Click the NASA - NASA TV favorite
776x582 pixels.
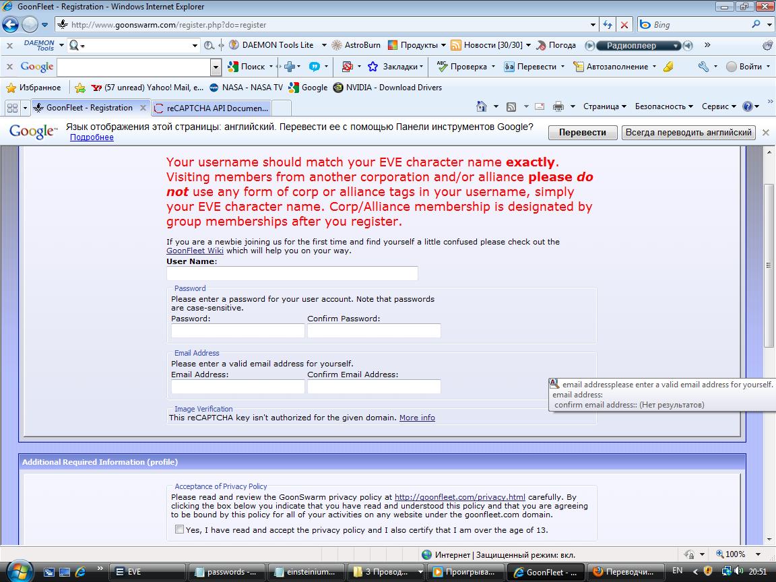246,88
